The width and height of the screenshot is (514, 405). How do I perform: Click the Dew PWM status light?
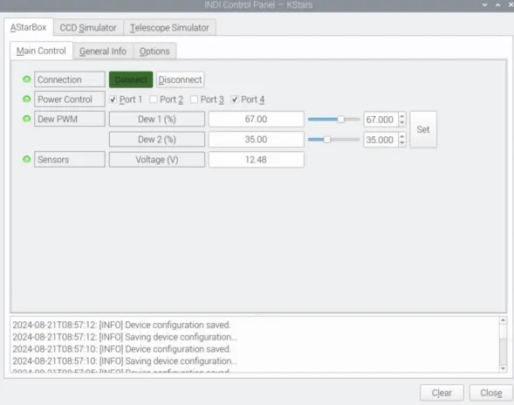[x=26, y=119]
